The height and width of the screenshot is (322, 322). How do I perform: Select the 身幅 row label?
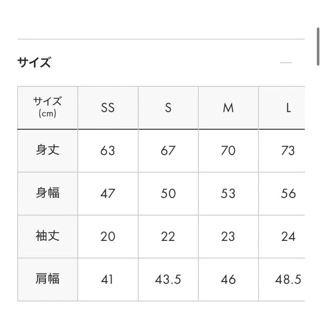click(48, 194)
